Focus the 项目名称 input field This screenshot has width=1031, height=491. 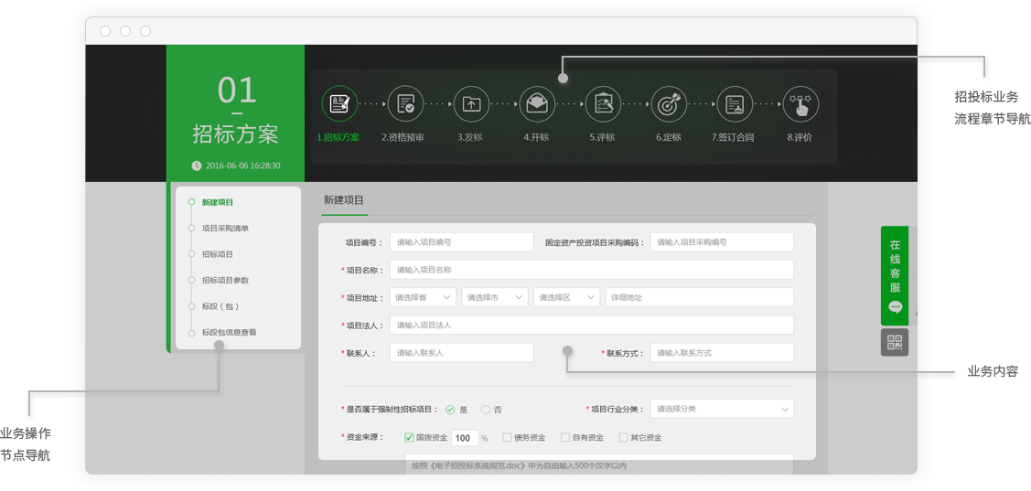point(591,270)
